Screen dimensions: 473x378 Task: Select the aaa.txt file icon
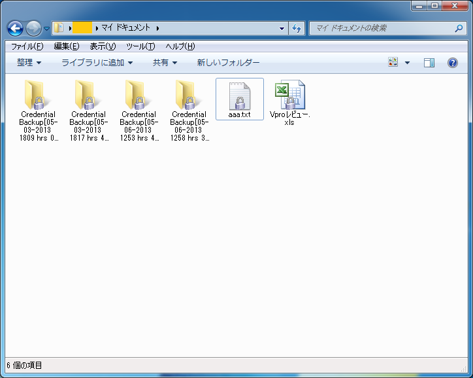(x=240, y=96)
